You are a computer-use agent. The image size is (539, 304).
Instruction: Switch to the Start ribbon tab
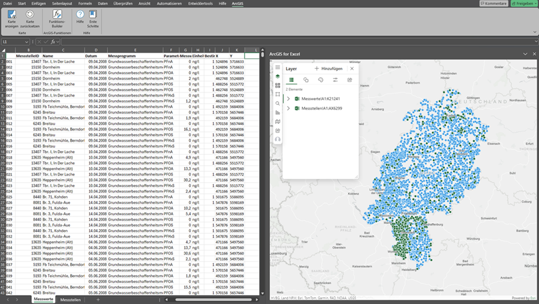pyautogui.click(x=22, y=4)
